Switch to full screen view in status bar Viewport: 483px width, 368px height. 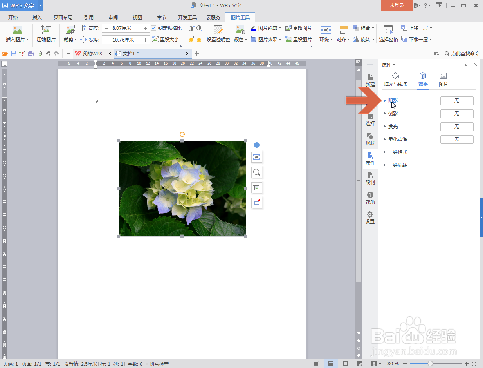[x=316, y=364]
